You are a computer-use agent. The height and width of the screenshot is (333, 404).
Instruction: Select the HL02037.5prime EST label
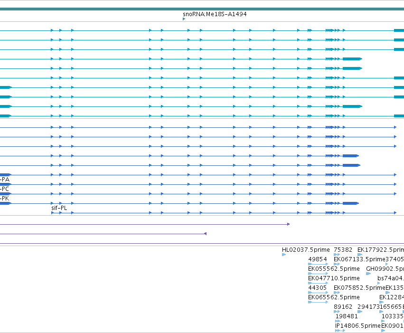click(x=306, y=250)
